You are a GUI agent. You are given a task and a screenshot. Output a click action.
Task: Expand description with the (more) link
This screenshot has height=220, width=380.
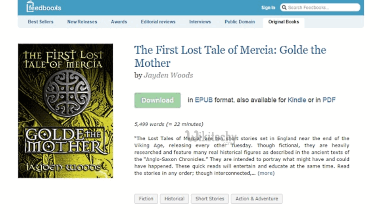coord(266,173)
